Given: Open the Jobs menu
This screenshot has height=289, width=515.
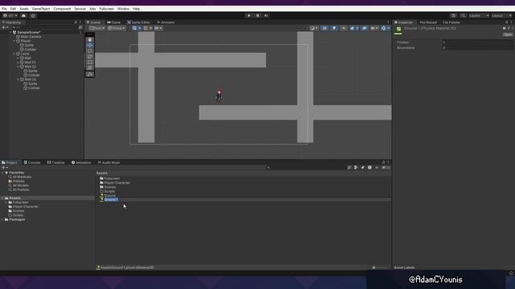Looking at the screenshot, I should point(93,9).
